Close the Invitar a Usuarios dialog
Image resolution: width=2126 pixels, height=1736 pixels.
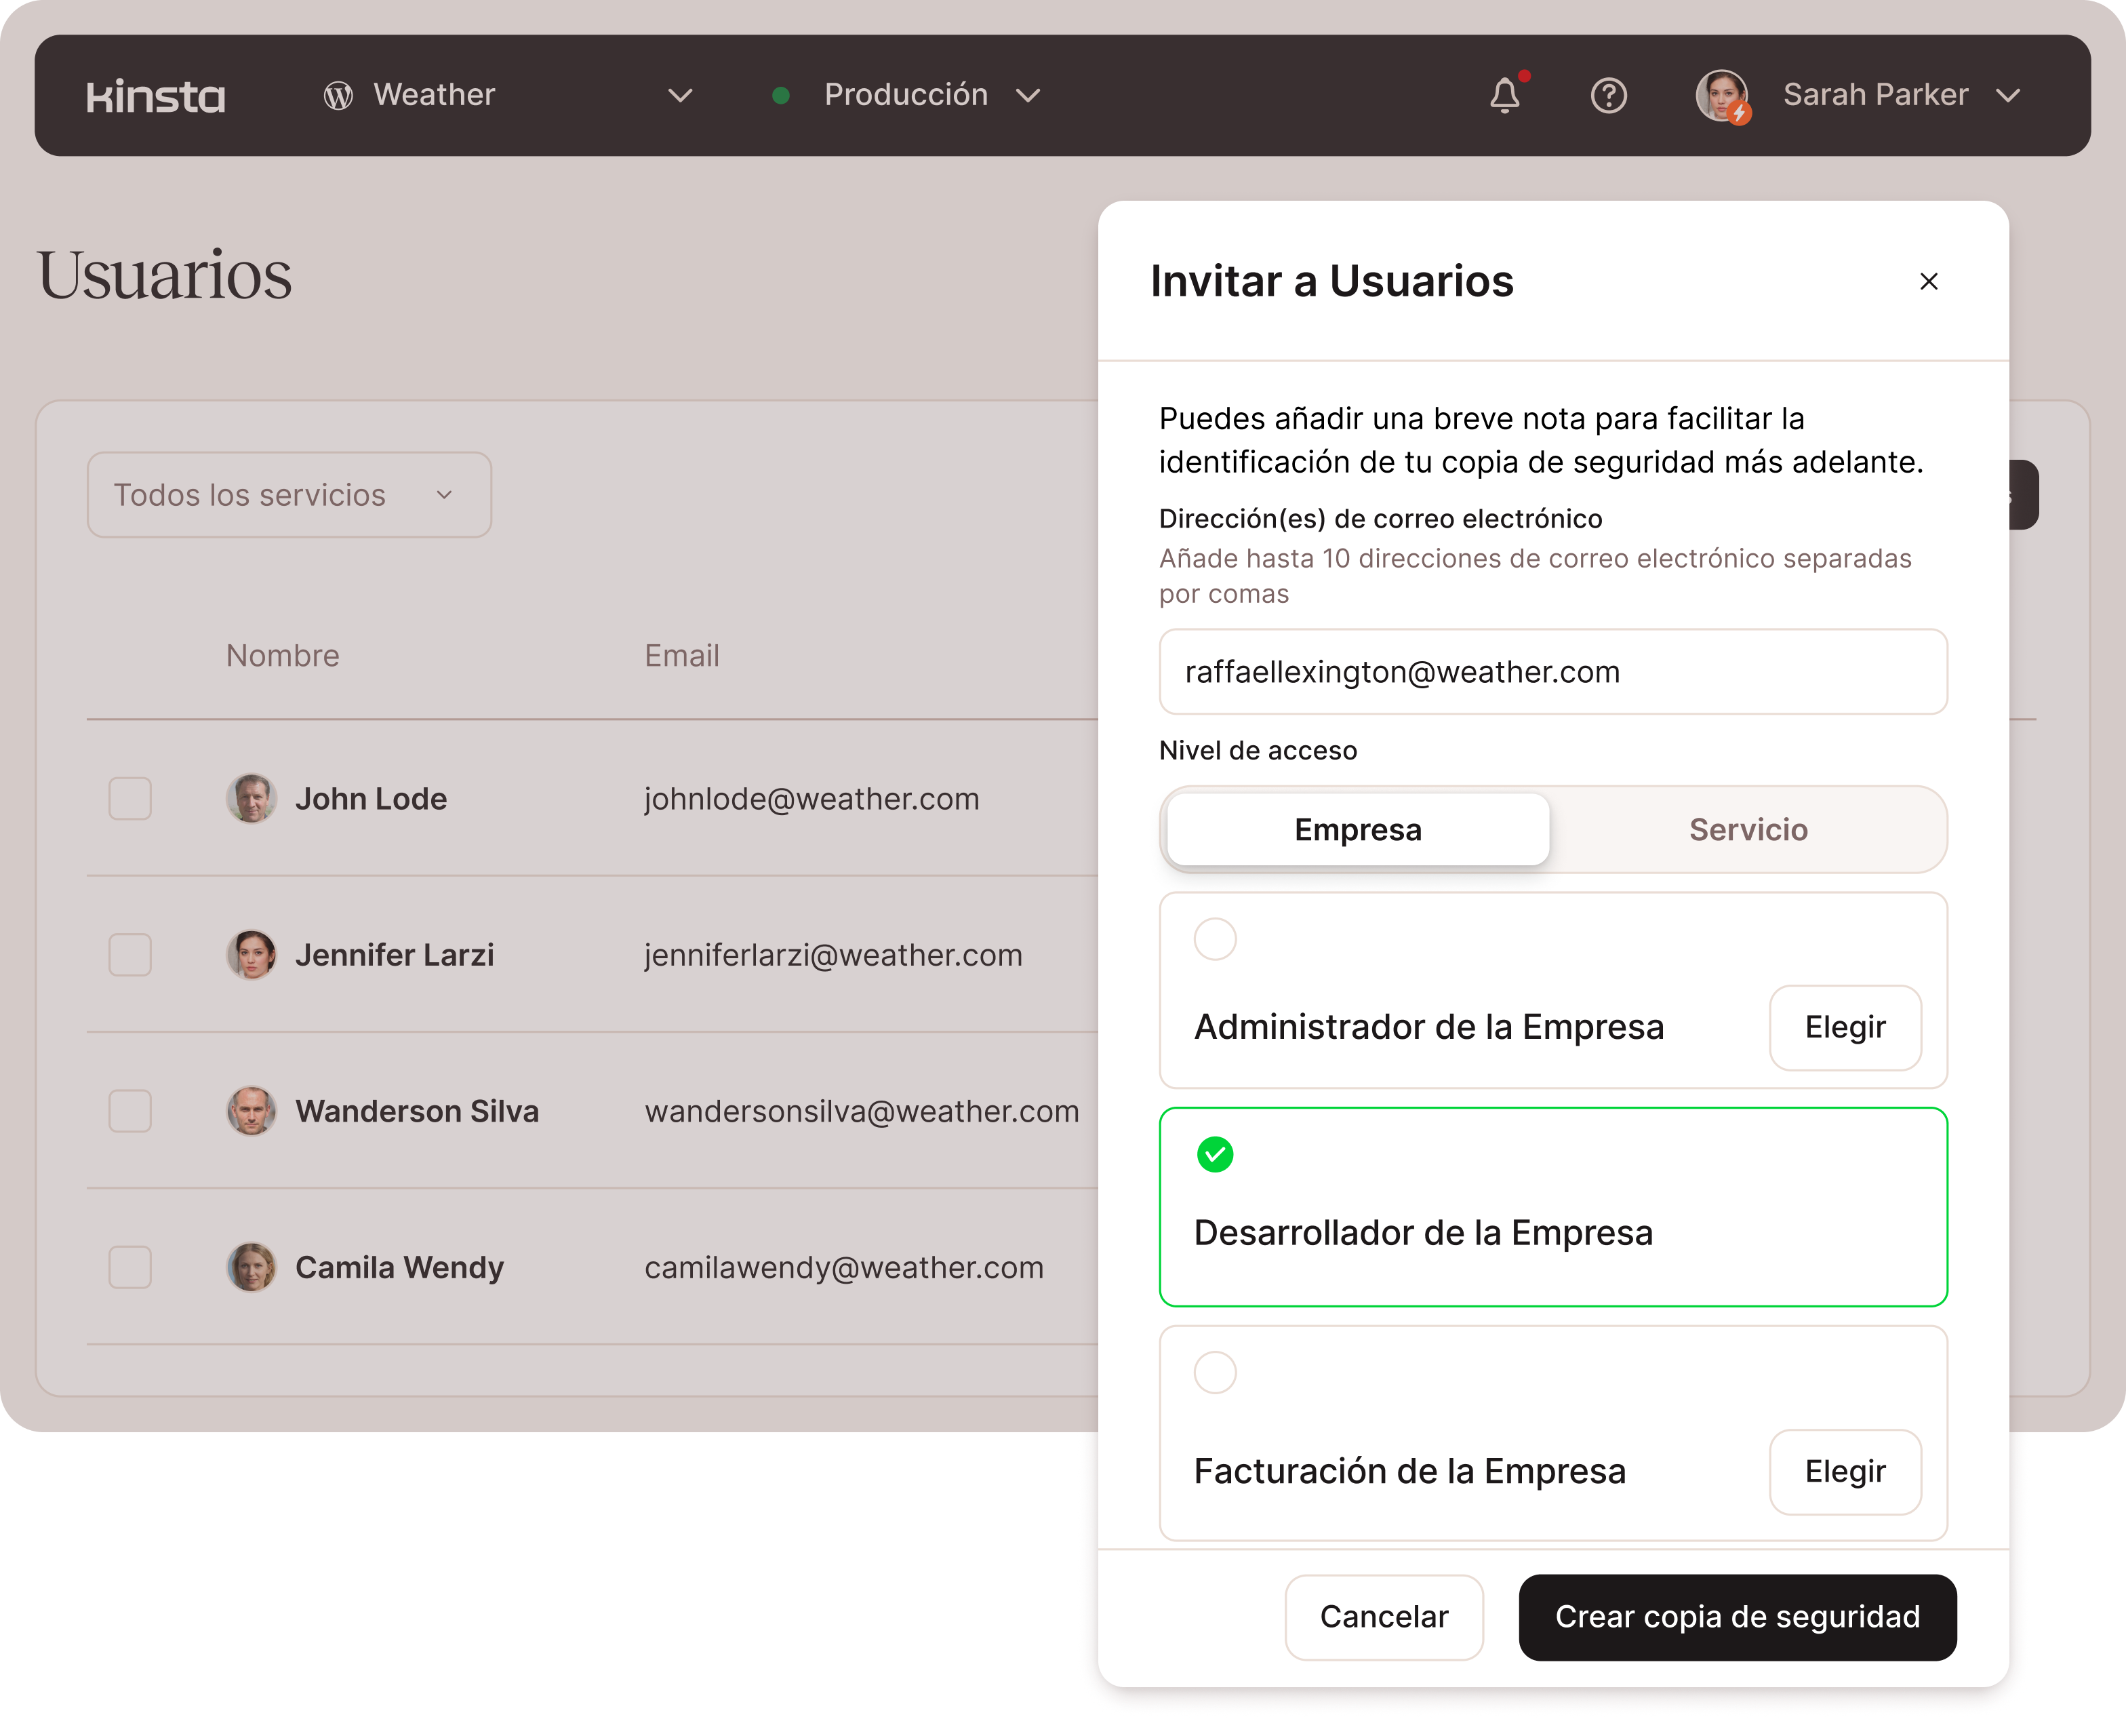point(1928,282)
